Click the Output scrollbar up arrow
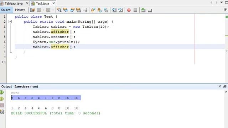The height and width of the screenshot is (128, 228). 226,92
